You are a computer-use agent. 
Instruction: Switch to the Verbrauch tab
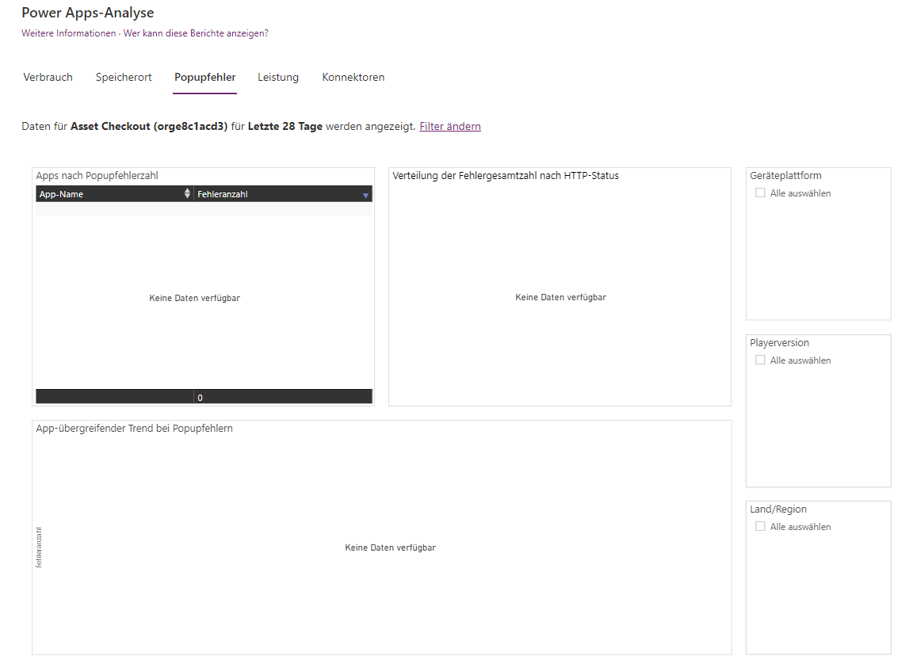click(48, 77)
